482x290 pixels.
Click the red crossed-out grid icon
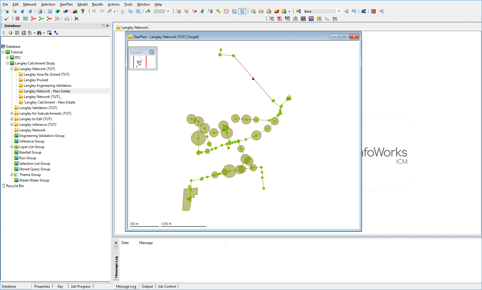(x=373, y=11)
